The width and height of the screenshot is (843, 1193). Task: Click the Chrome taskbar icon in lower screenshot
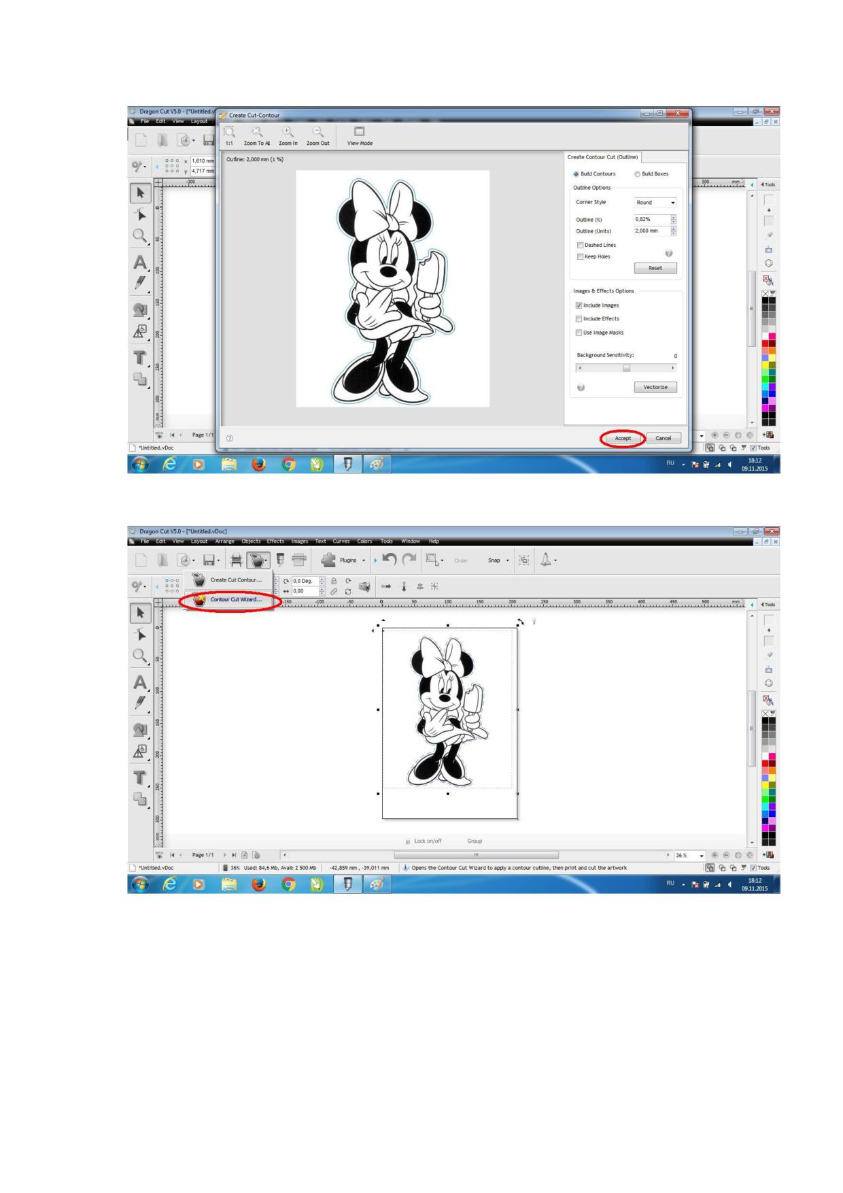coord(289,884)
